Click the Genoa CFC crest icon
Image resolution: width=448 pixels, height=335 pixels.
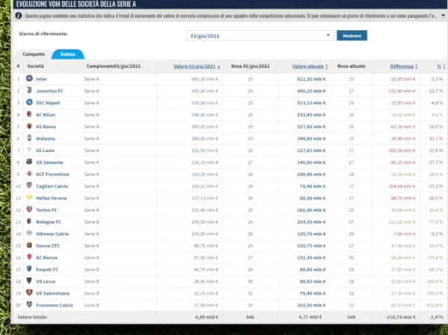(x=29, y=245)
